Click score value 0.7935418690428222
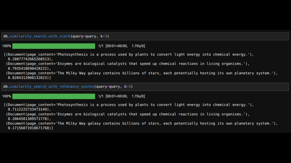This screenshot has height=163, width=291. coord(27,69)
